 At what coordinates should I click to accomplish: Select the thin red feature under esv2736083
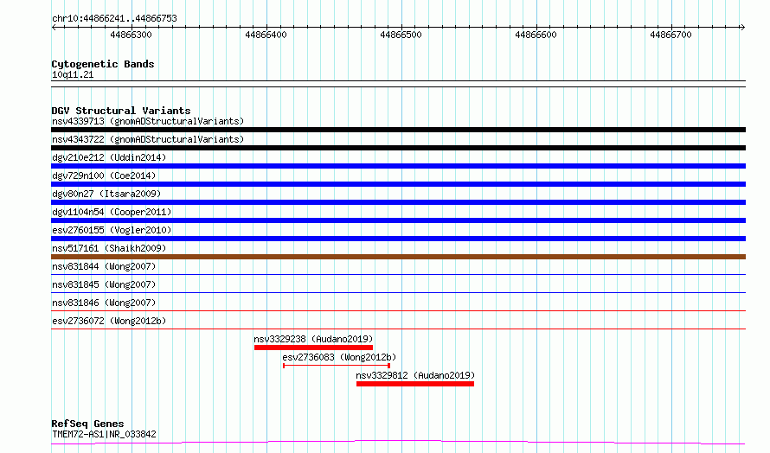(x=337, y=366)
